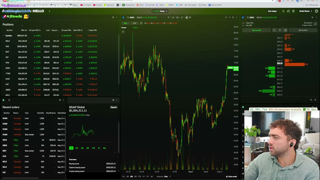Image resolution: width=320 pixels, height=180 pixels.
Task: Click the Deposit button
Action: (x=114, y=107)
